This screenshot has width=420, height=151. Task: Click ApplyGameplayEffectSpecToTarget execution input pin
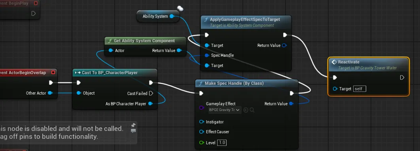[206, 35]
